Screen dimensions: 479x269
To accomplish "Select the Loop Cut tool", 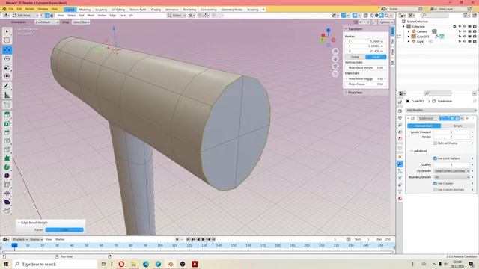I will 7,141.
